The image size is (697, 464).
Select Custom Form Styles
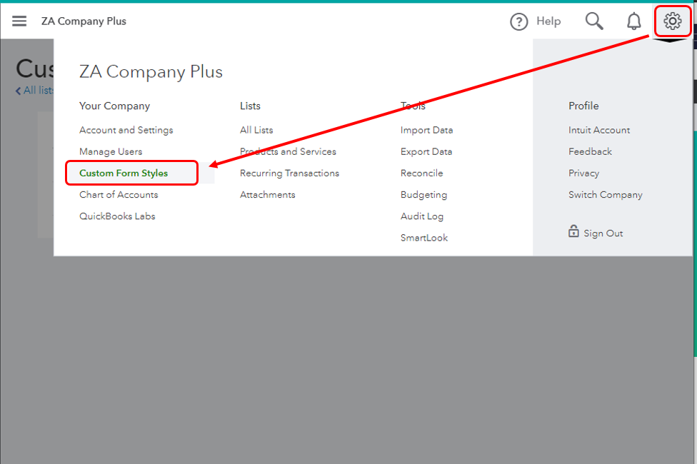124,173
